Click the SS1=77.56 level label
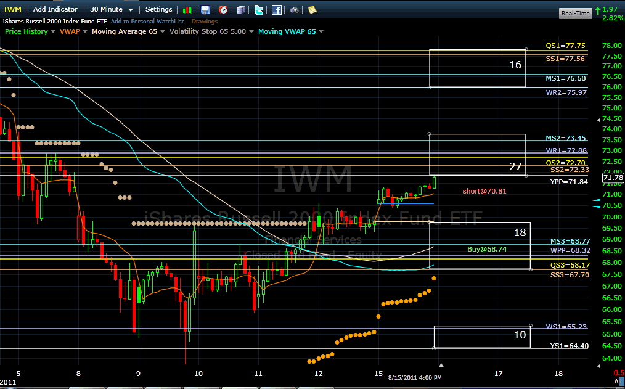The height and width of the screenshot is (389, 625). [x=565, y=59]
